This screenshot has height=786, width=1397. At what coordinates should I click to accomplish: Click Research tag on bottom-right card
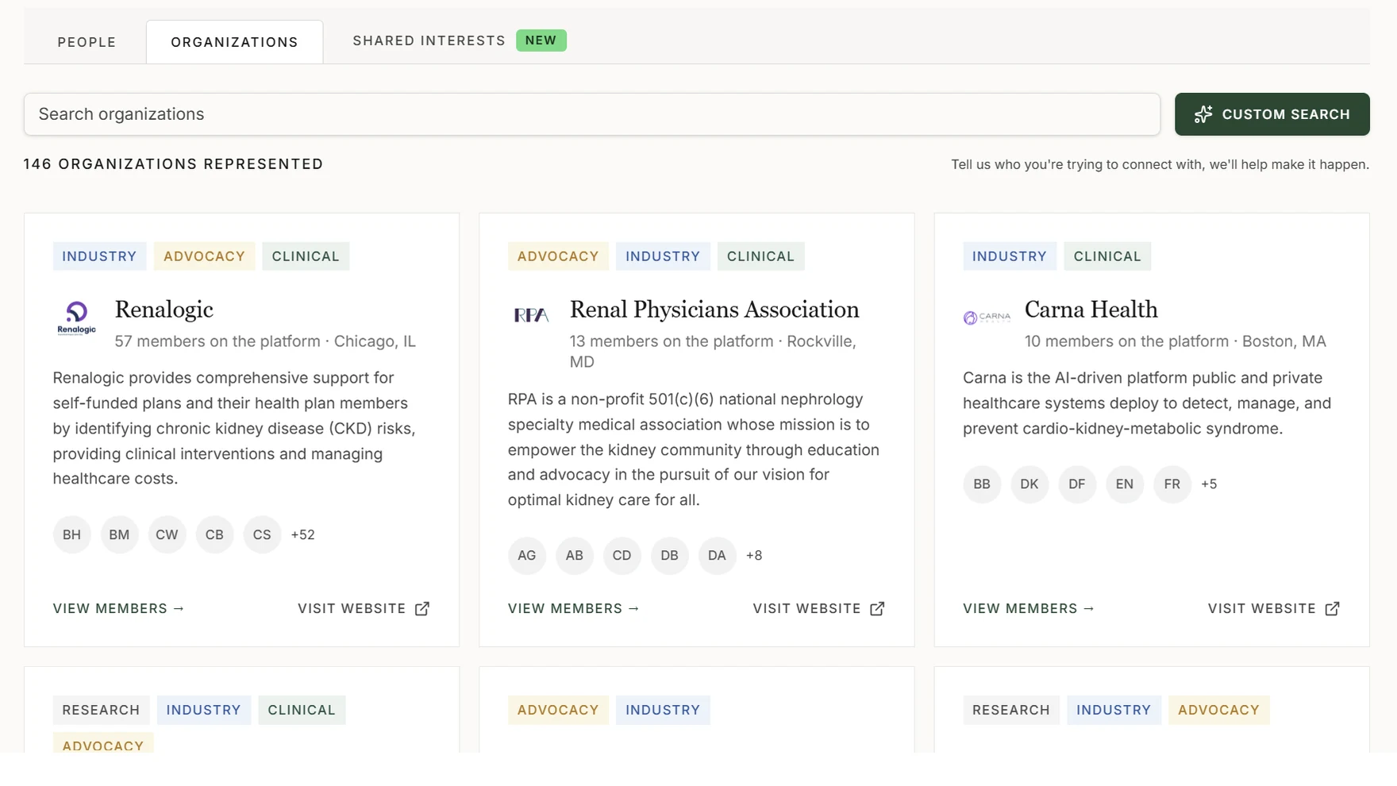point(1011,711)
